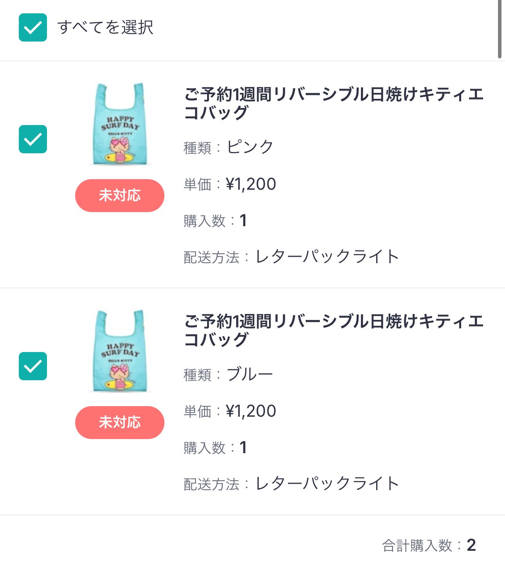Click レターパックライト shipping method for ブルー item
Screen dimensions: 505x579
(327, 484)
